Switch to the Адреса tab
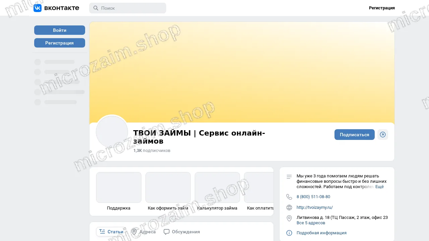Viewport: 429px width, 241px height. [143, 232]
